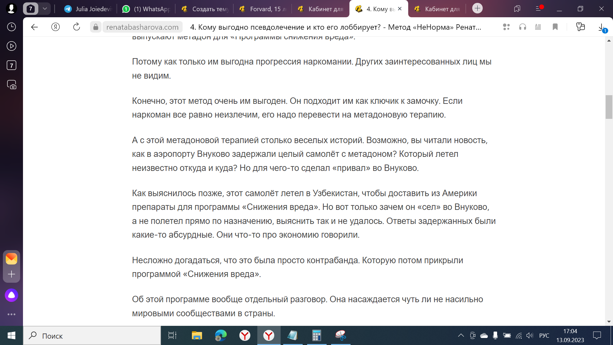This screenshot has width=613, height=345.
Task: Open Alice voice assistant purple icon
Action: (11, 295)
